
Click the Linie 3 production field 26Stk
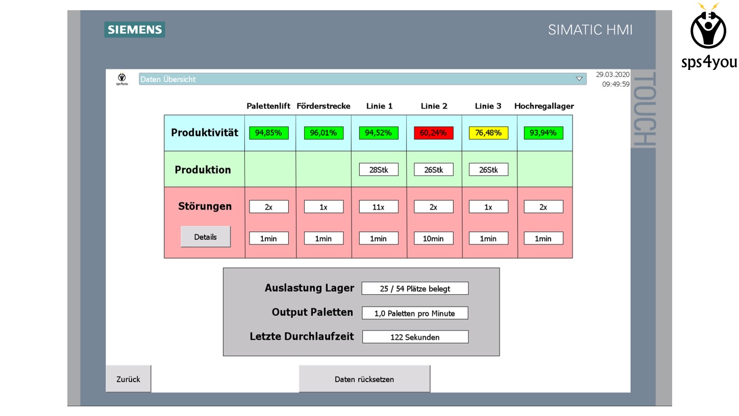[x=488, y=169]
